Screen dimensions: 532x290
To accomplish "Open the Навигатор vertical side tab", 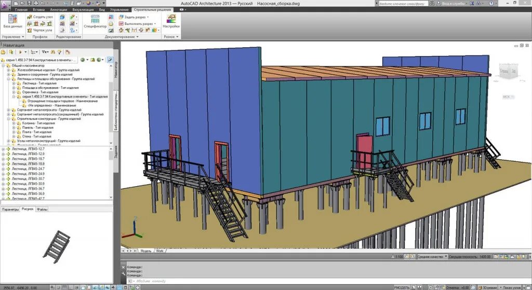I will pos(116,69).
